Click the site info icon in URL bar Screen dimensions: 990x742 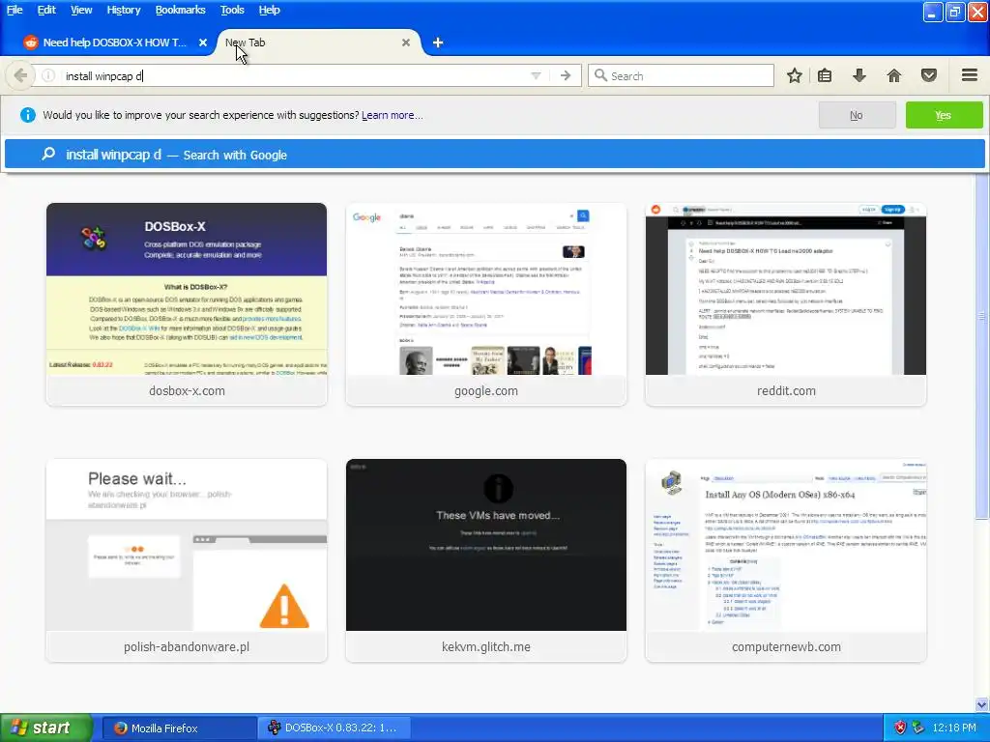[48, 75]
